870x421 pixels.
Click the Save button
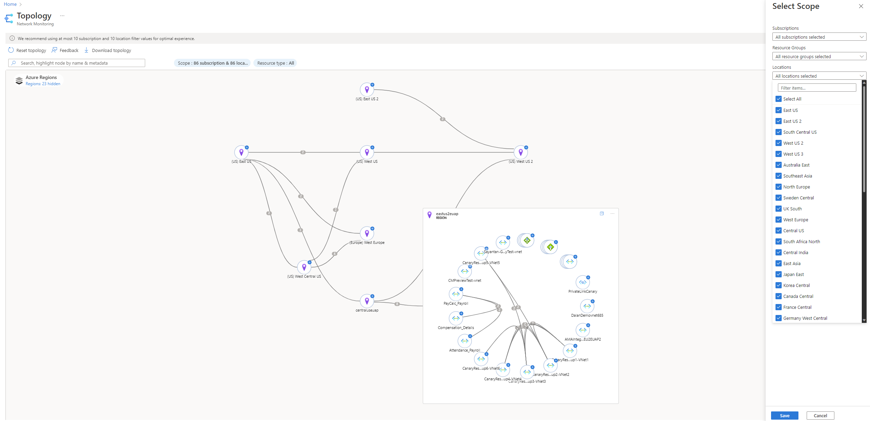point(784,416)
